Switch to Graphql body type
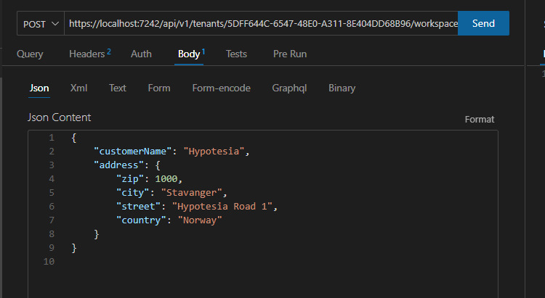Image resolution: width=545 pixels, height=298 pixels. tap(289, 88)
